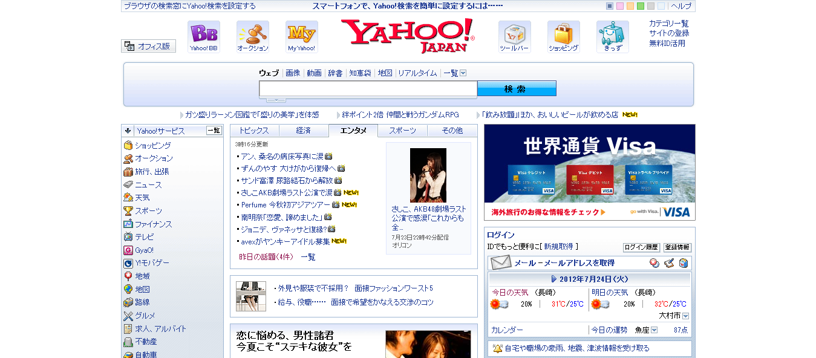Open the 大村市 weather location dropdown

point(685,316)
